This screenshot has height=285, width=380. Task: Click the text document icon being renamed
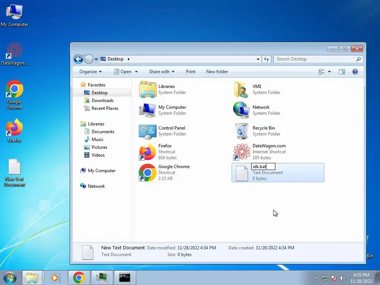pyautogui.click(x=242, y=173)
